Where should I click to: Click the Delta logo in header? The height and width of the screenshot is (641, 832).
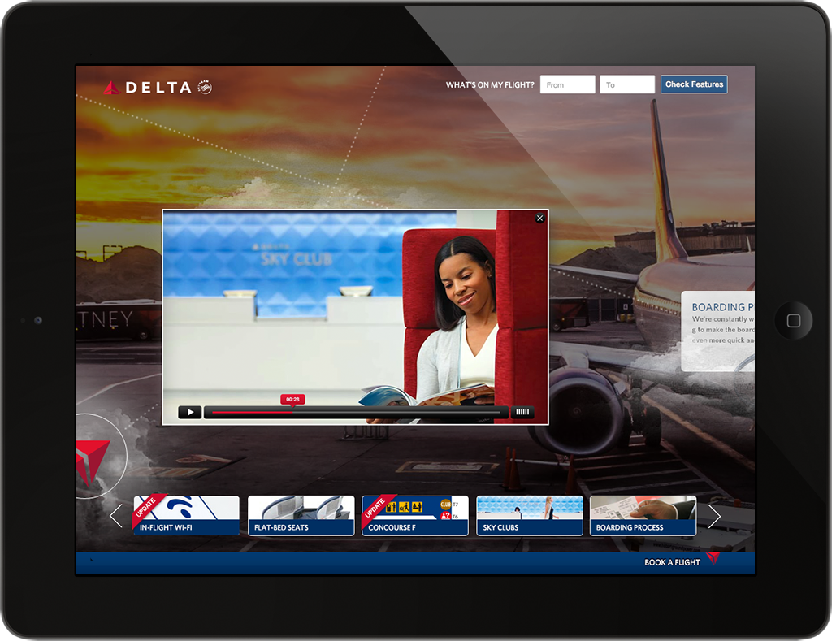point(148,88)
